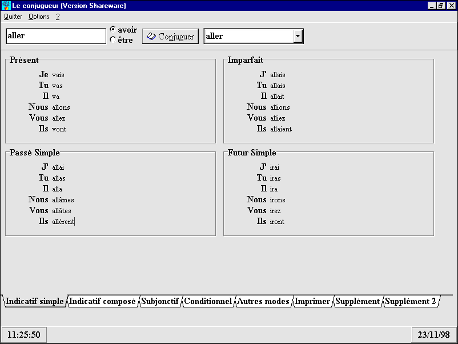
Task: Switch to the Indicatif composé tab
Action: pos(102,301)
